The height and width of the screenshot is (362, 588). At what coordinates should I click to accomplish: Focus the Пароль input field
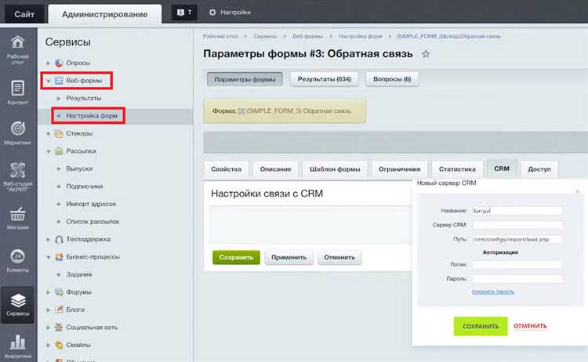(x=517, y=278)
